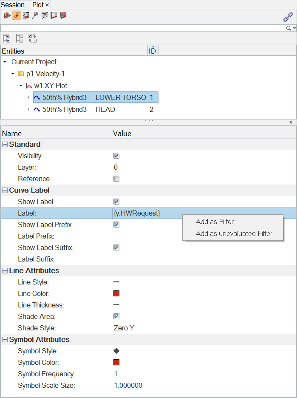Click the Symbol Scale Size value field

pos(128,386)
